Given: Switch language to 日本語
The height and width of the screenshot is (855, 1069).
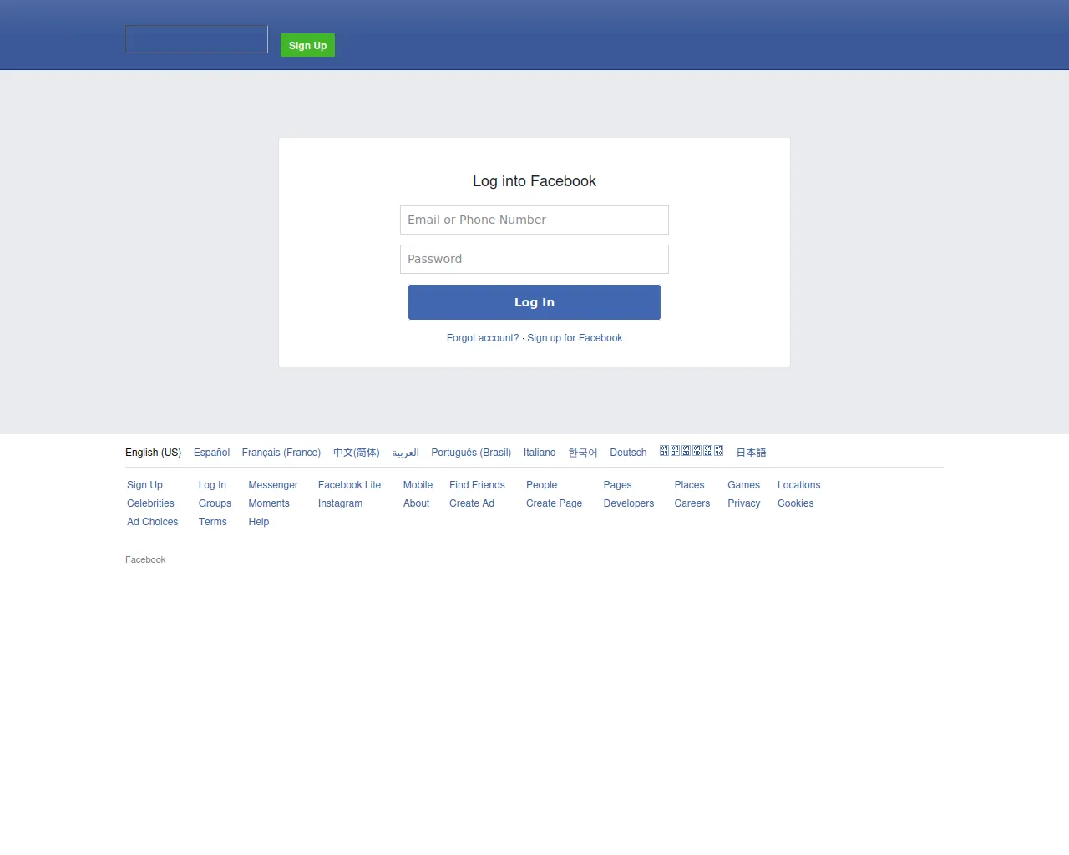Looking at the screenshot, I should point(750,452).
